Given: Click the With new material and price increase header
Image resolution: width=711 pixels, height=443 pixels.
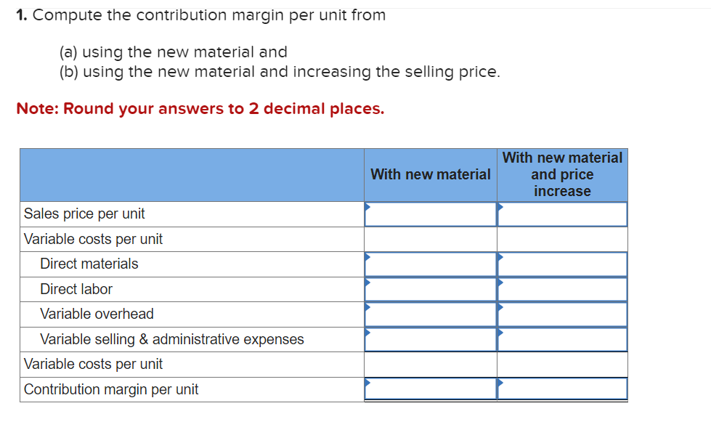Looking at the screenshot, I should (562, 174).
